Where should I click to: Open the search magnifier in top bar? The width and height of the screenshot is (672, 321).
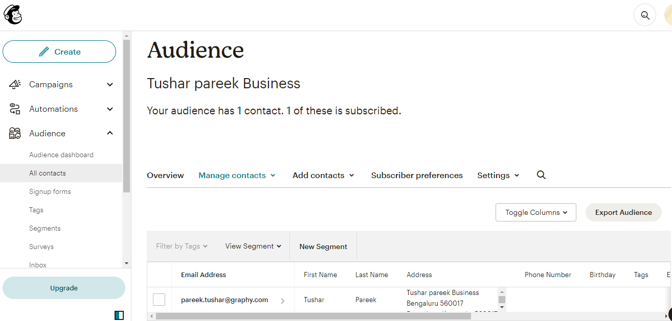644,15
